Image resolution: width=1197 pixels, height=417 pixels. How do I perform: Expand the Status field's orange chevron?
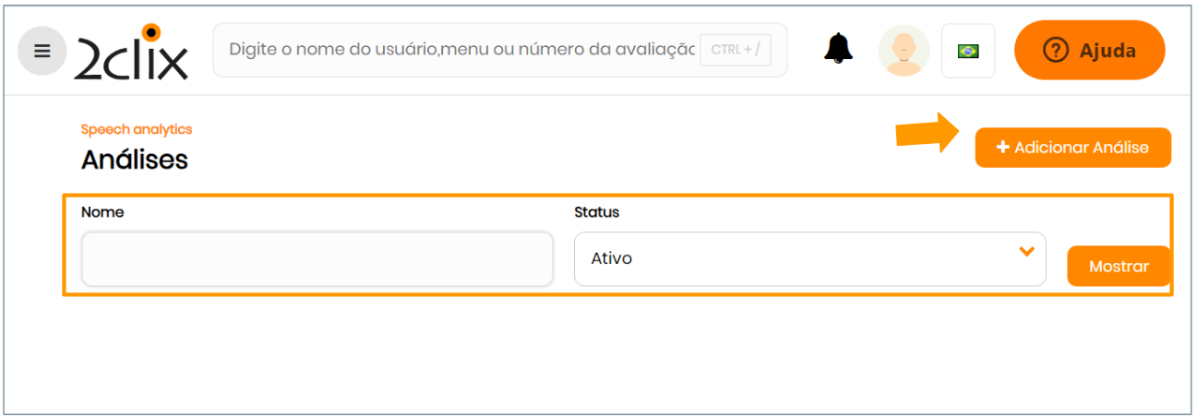[1026, 252]
